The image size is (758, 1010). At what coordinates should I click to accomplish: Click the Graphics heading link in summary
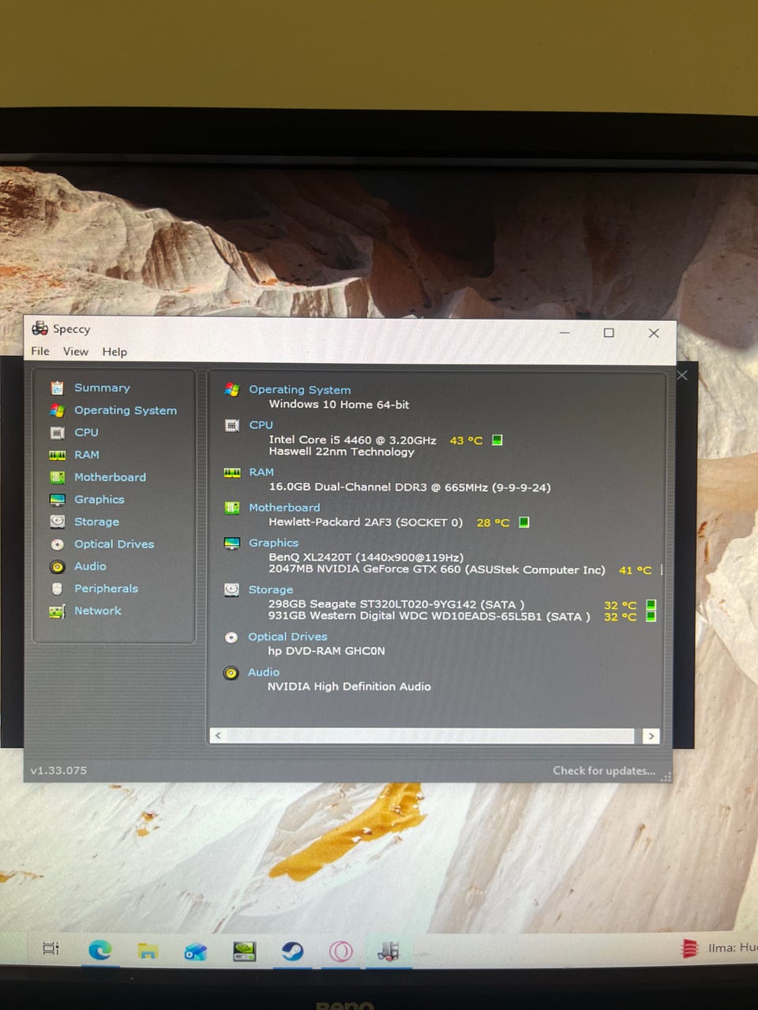point(273,543)
